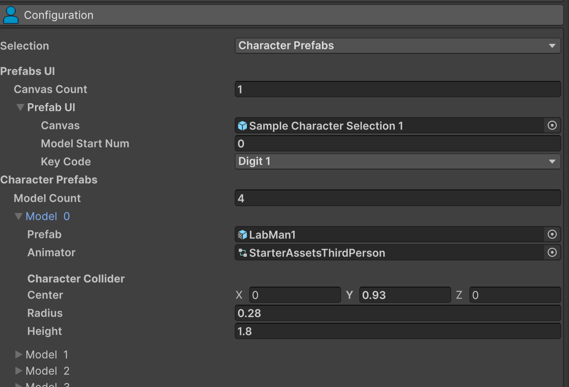The image size is (569, 387).
Task: Click the Model Start Num field
Action: pos(397,144)
